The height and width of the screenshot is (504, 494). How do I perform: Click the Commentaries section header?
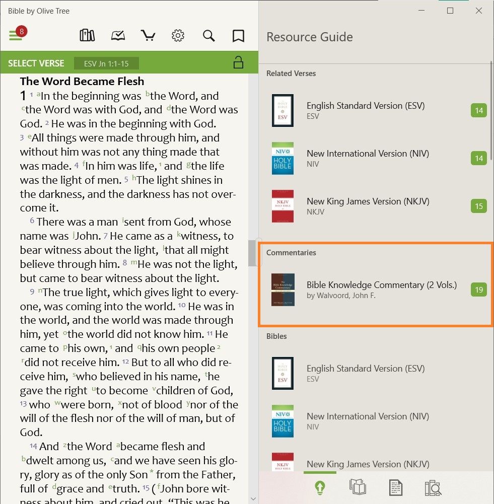(x=291, y=253)
